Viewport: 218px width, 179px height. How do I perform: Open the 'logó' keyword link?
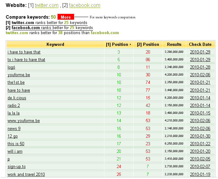pos(11,67)
